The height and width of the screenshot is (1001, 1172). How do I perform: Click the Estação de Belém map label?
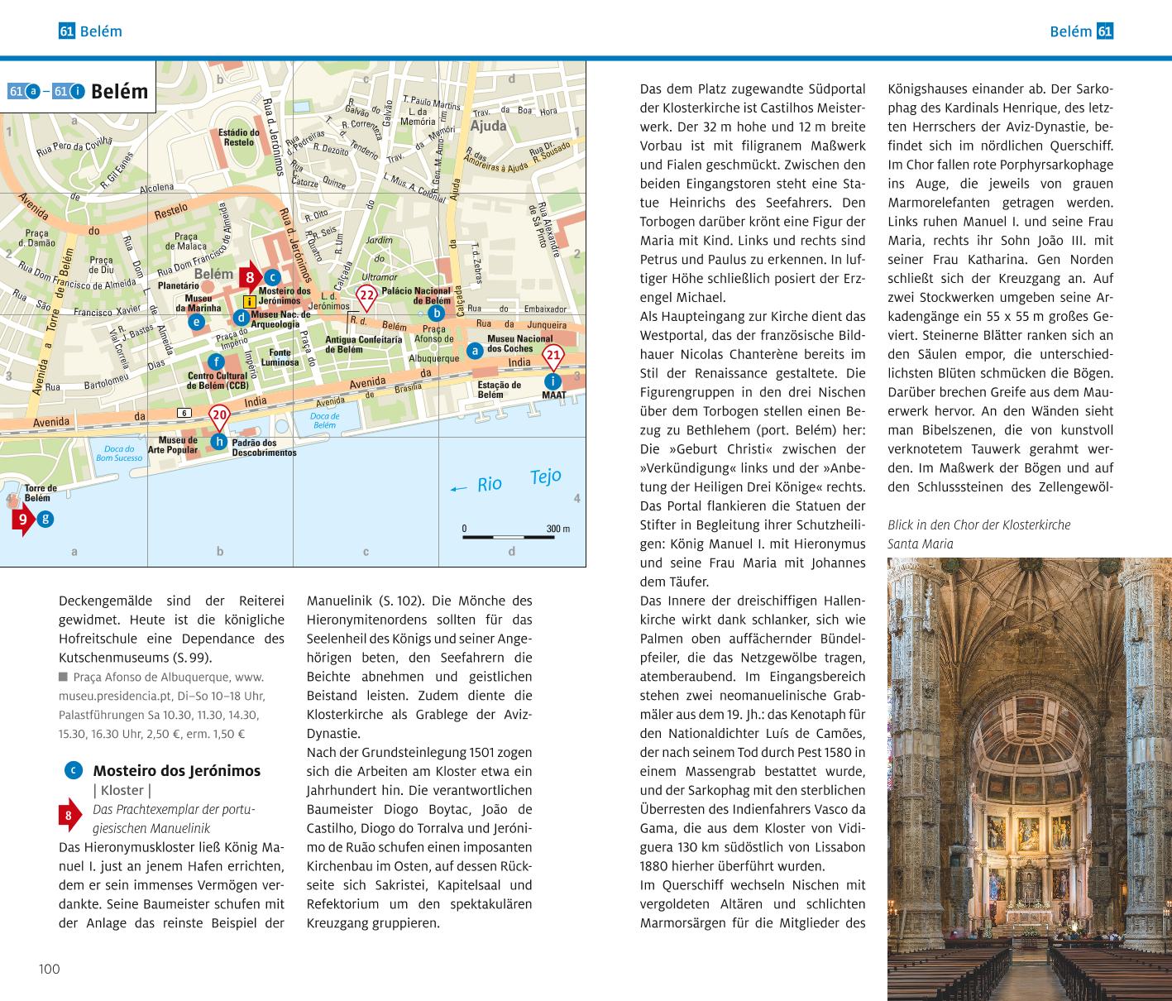[x=500, y=389]
